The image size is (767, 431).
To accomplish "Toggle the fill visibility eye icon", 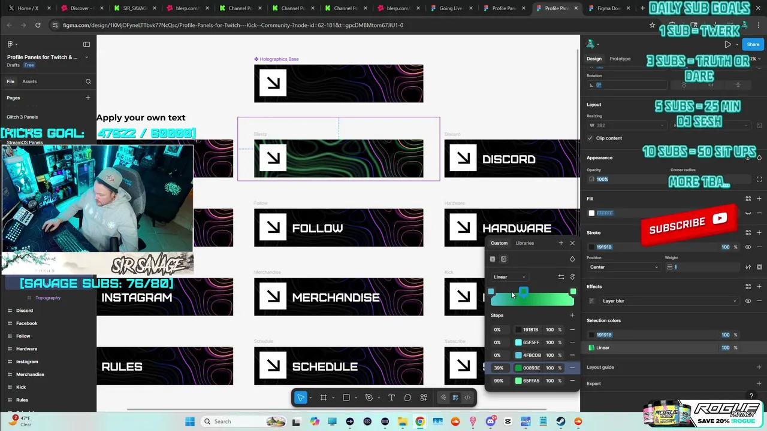I will point(748,213).
